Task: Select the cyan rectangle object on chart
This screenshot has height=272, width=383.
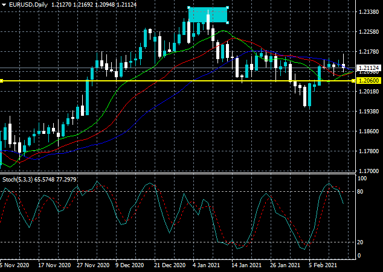Action: [208, 15]
